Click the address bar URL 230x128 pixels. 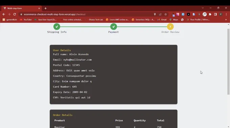click(54, 14)
